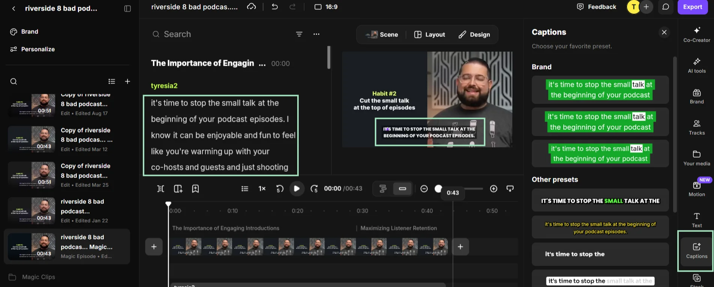The width and height of the screenshot is (714, 287).
Task: Open the Motion panel
Action: [697, 189]
